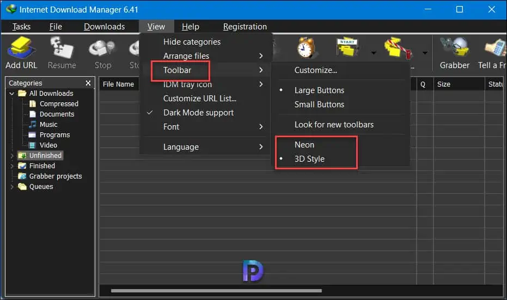Select Small Buttons toolbar size
The image size is (507, 300).
click(x=319, y=105)
